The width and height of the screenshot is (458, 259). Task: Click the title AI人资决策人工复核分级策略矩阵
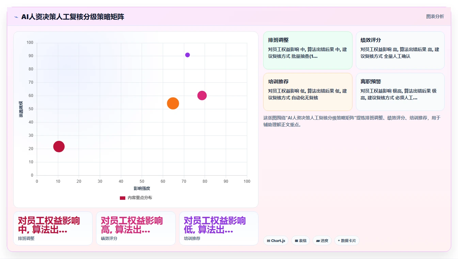73,17
